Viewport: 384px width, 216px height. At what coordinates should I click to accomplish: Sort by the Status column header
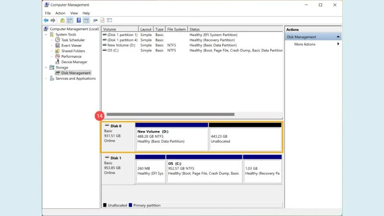tap(235, 29)
